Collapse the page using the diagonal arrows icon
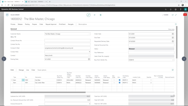 pyautogui.click(x=176, y=15)
